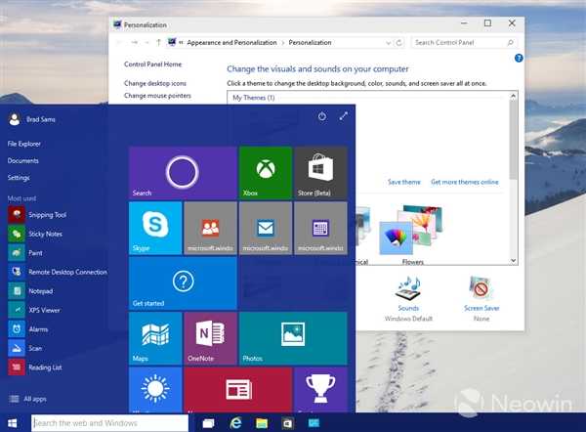Screen dimensions: 586x432
Task: Open File Explorer from Start menu list
Action: 23,144
